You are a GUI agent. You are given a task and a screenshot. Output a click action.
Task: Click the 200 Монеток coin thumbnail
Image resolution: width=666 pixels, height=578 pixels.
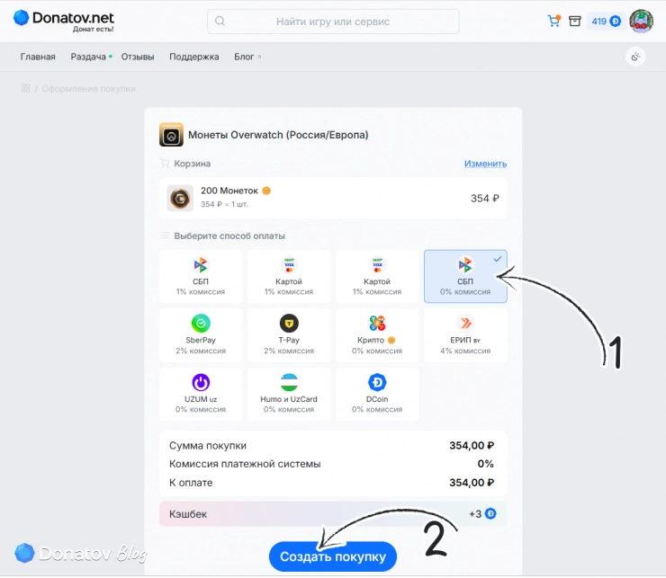click(180, 198)
